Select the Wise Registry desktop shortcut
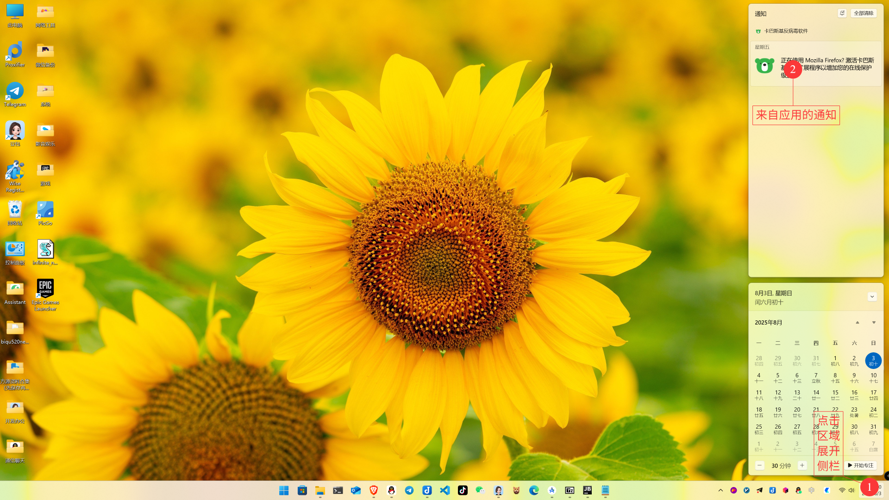889x500 pixels. (x=15, y=176)
